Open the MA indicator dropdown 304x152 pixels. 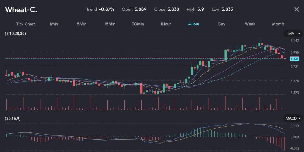(x=293, y=34)
